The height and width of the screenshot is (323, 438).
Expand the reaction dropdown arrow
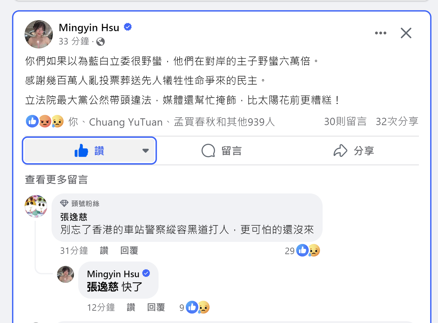145,151
